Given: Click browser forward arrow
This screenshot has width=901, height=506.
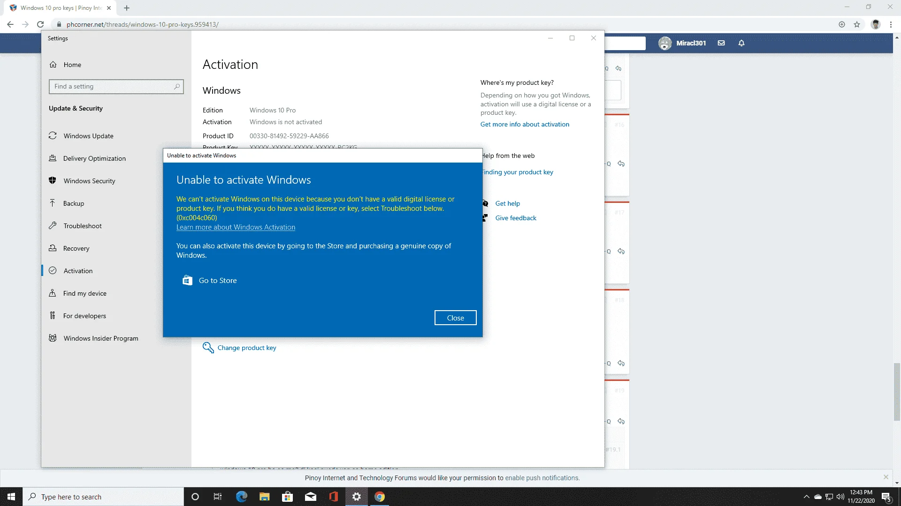Looking at the screenshot, I should (x=25, y=24).
